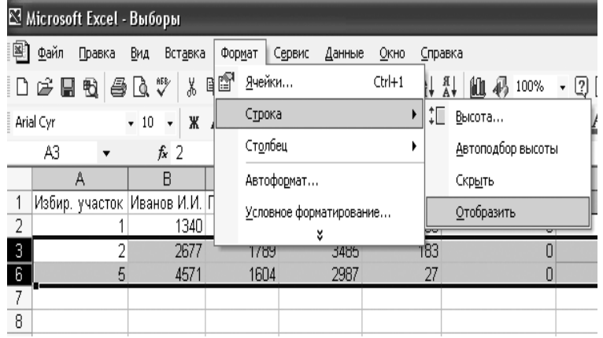This screenshot has width=603, height=338.
Task: Select row 1 header
Action: click(x=19, y=203)
